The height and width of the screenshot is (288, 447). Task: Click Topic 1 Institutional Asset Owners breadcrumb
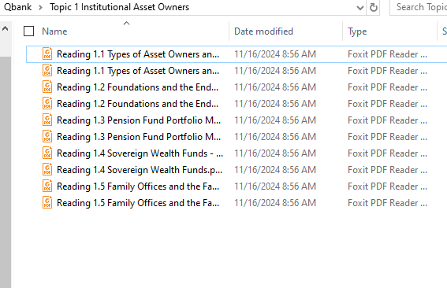(120, 7)
